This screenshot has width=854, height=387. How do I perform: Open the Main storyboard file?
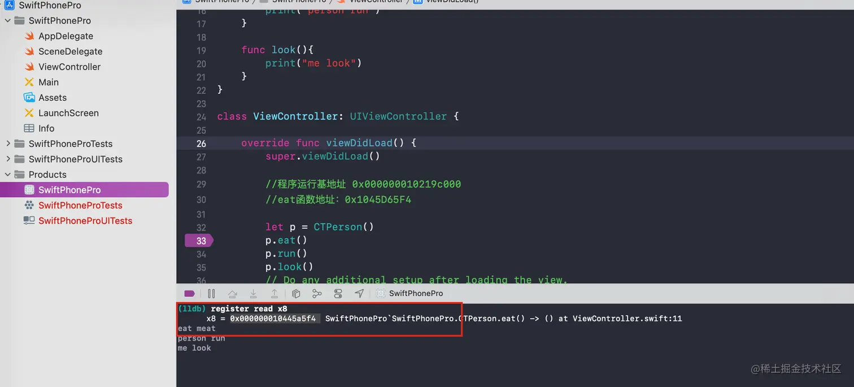tap(49, 82)
